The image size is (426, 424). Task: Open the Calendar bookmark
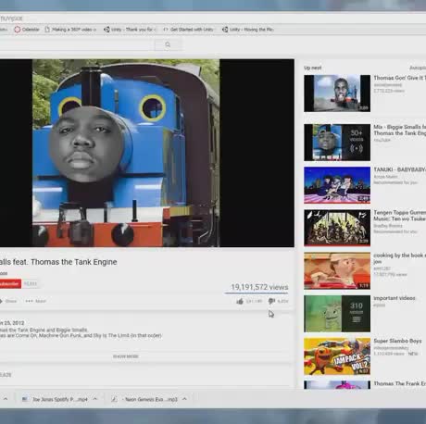27,30
